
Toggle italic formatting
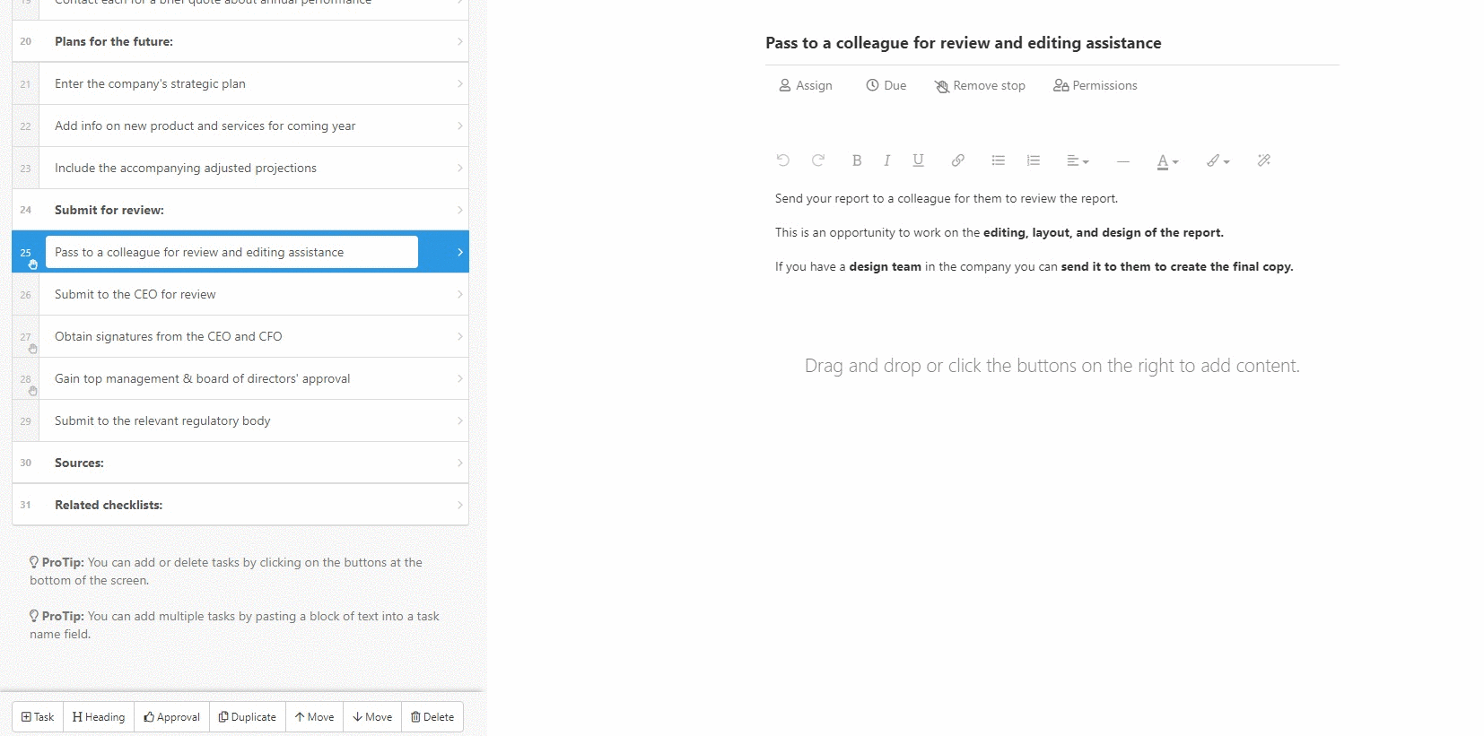[x=886, y=160]
